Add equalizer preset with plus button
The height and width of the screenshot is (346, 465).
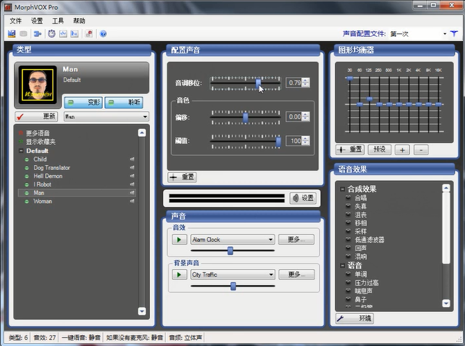(402, 150)
